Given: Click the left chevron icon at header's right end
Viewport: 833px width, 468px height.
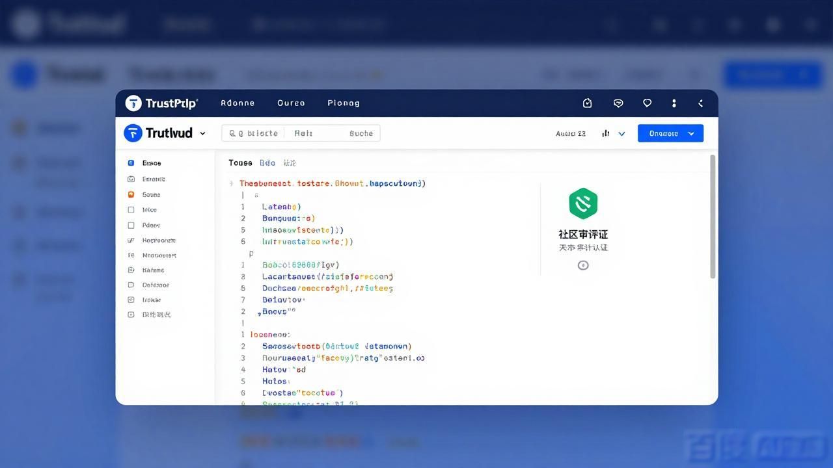Looking at the screenshot, I should pyautogui.click(x=701, y=103).
